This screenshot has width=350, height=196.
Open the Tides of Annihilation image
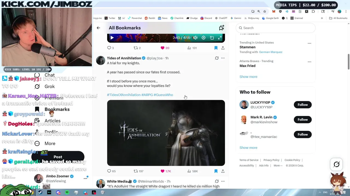tap(166, 133)
